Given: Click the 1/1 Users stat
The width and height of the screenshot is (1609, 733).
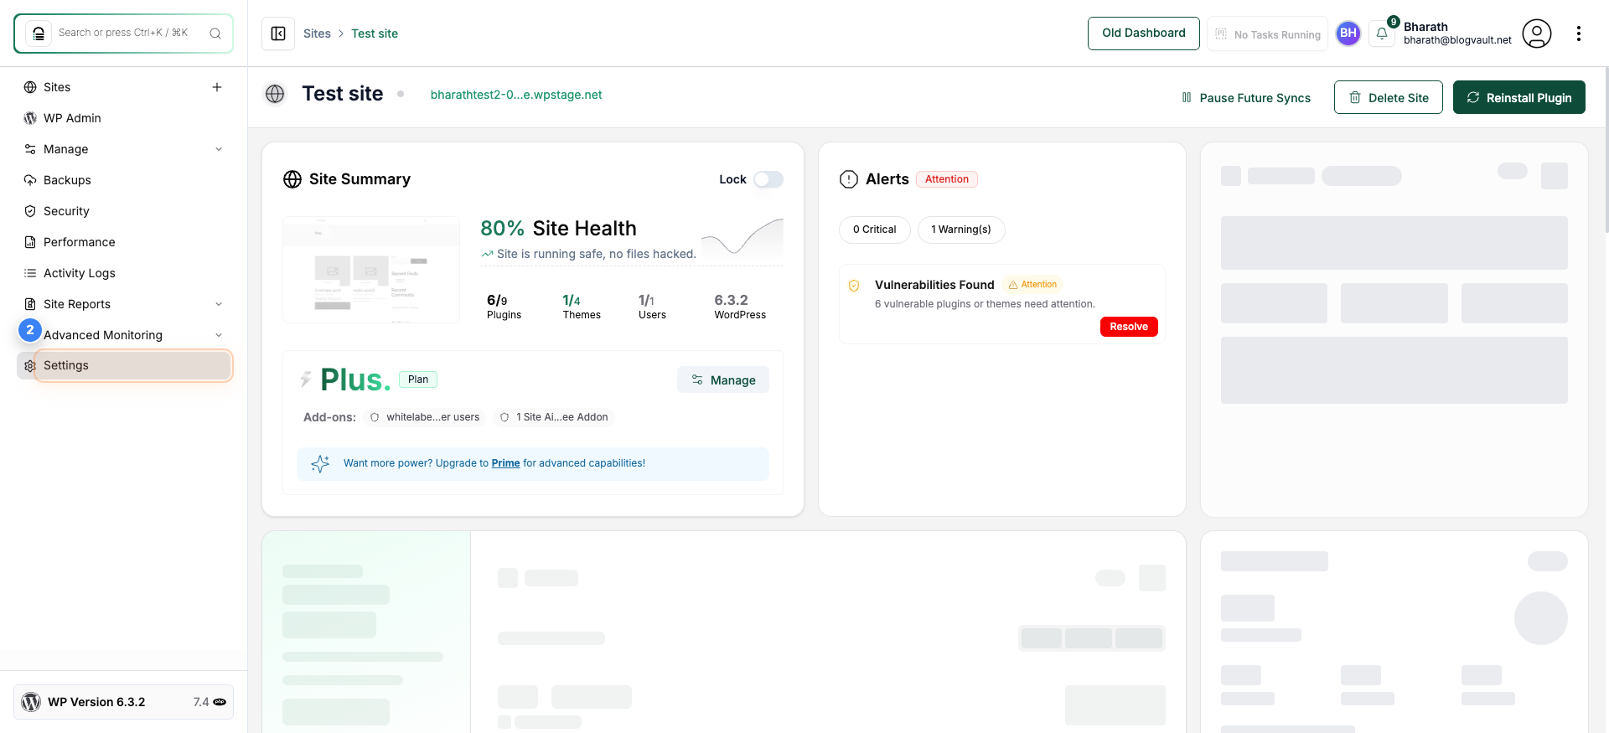Looking at the screenshot, I should click(652, 307).
